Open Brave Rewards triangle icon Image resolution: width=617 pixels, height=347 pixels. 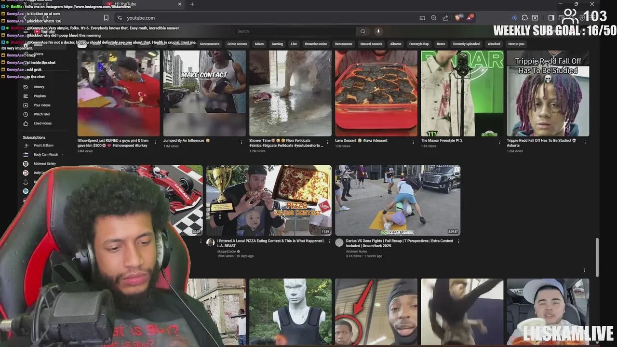coord(469,18)
